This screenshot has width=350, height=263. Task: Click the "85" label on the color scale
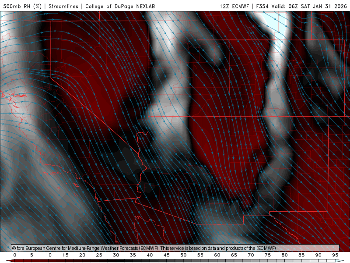pos(301,255)
